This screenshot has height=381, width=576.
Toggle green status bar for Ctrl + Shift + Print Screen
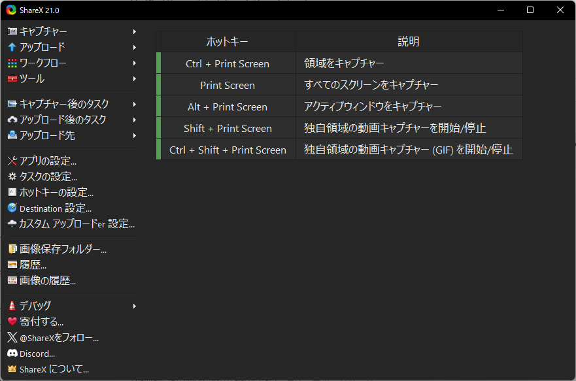pyautogui.click(x=158, y=150)
